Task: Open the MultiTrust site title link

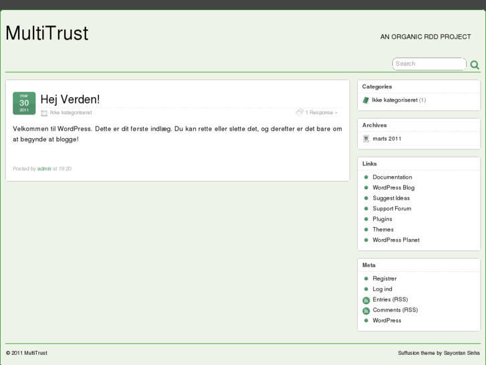Action: 47,33
